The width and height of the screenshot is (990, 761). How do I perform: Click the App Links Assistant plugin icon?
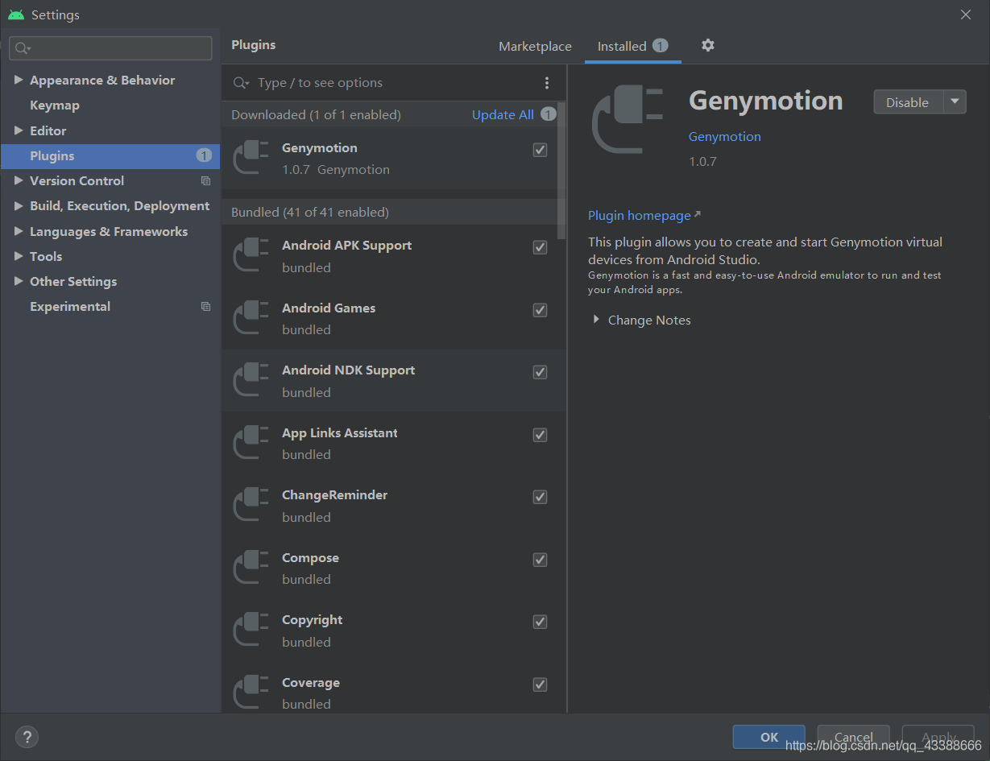[251, 443]
